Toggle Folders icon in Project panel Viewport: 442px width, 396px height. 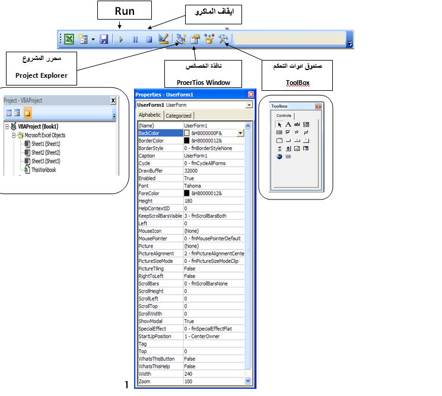(27, 113)
